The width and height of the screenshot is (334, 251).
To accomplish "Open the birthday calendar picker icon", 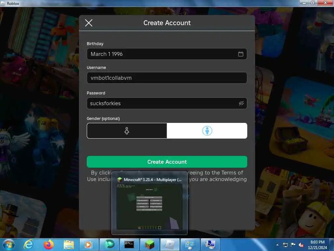I will [240, 54].
